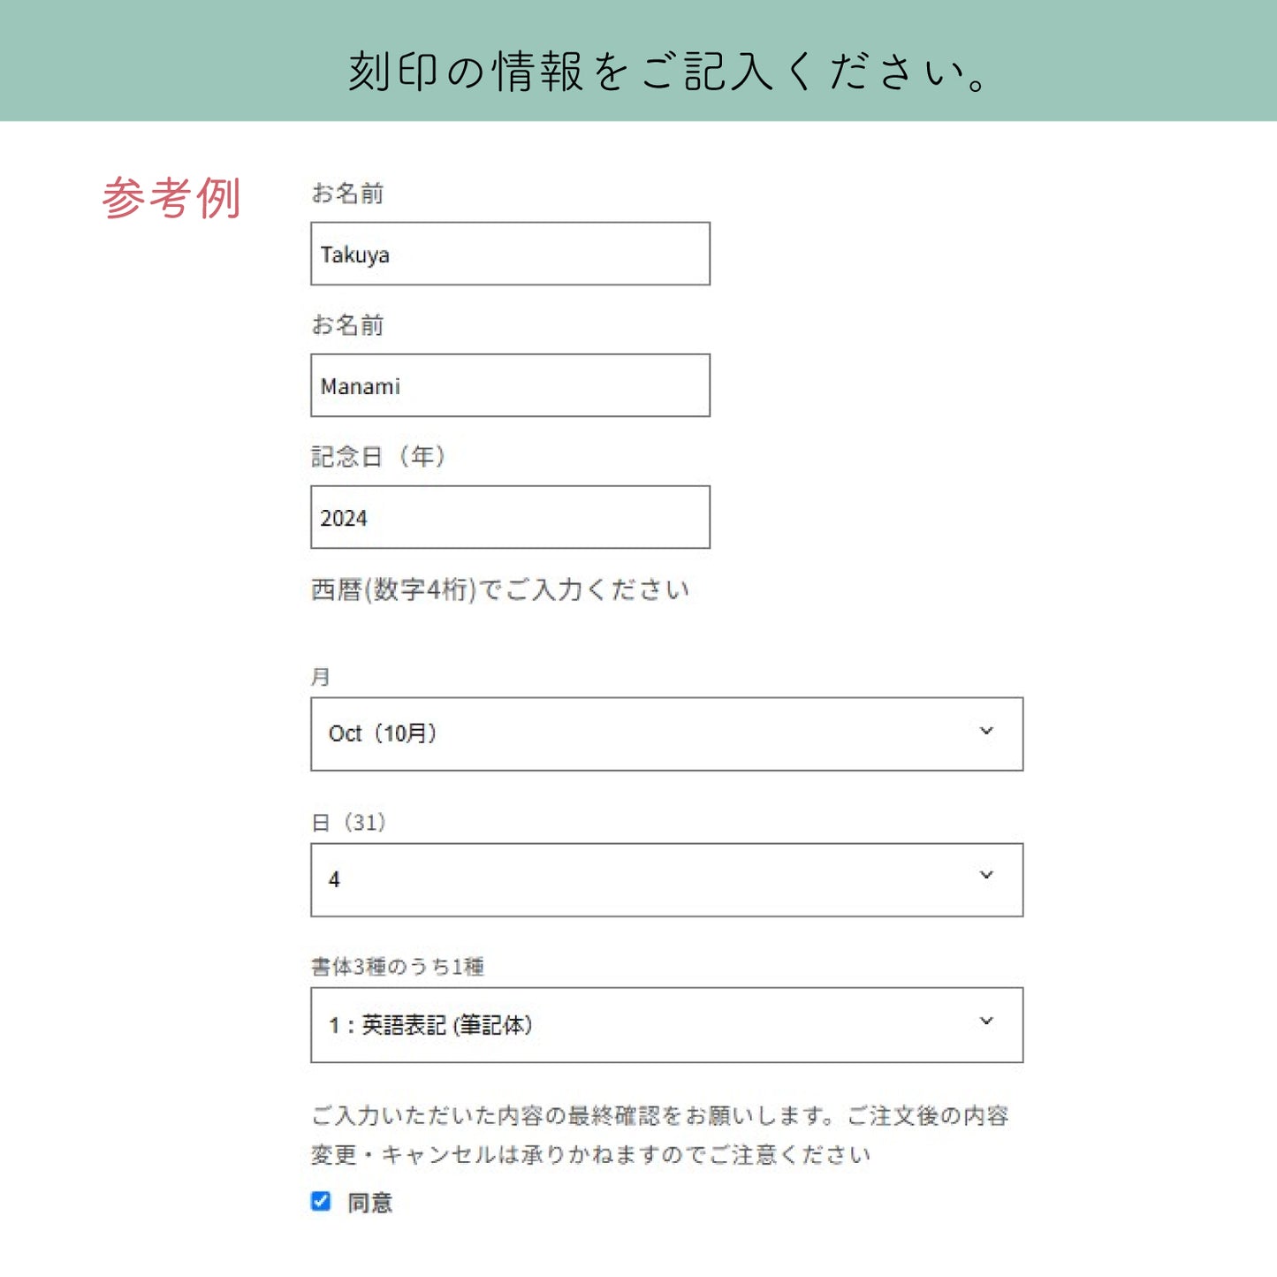
Task: Click the 西暦(数字4桁) helper text
Action: (499, 589)
